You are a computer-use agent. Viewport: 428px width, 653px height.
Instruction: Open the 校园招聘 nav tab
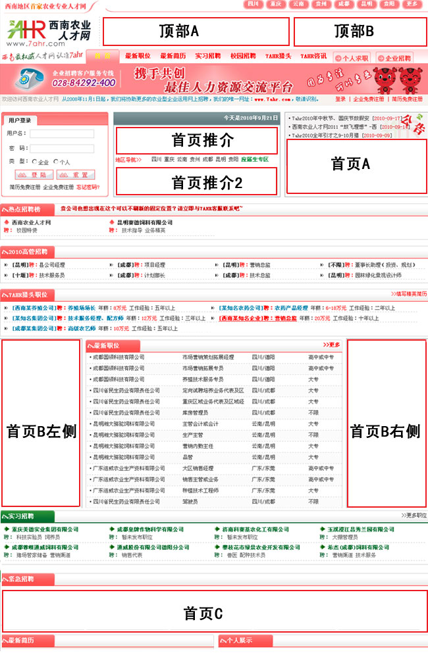[242, 56]
